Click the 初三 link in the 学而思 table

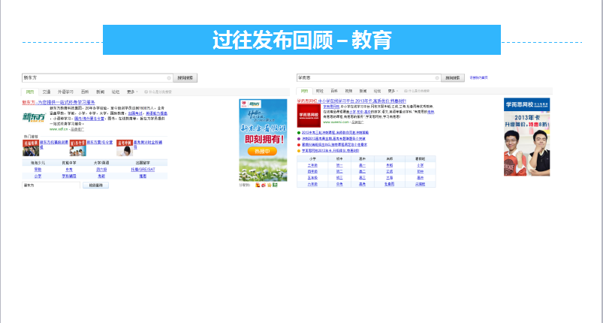(x=339, y=178)
